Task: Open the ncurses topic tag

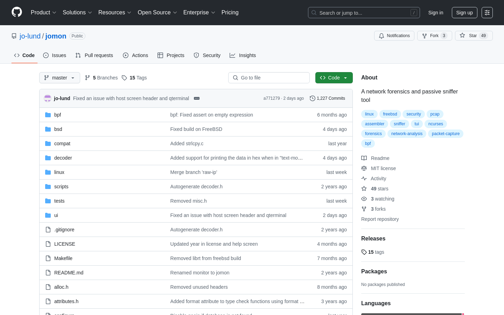Action: (436, 124)
